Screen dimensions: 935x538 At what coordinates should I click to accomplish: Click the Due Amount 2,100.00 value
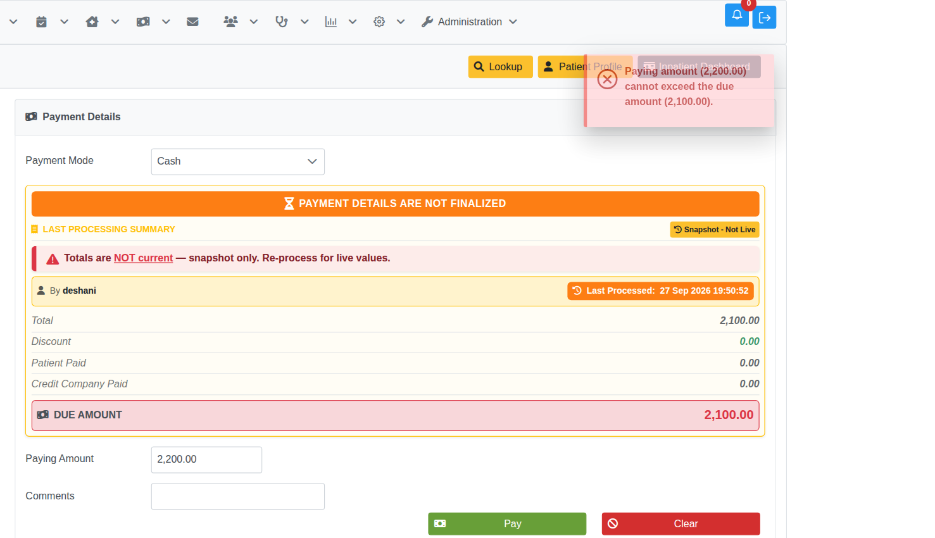point(729,415)
